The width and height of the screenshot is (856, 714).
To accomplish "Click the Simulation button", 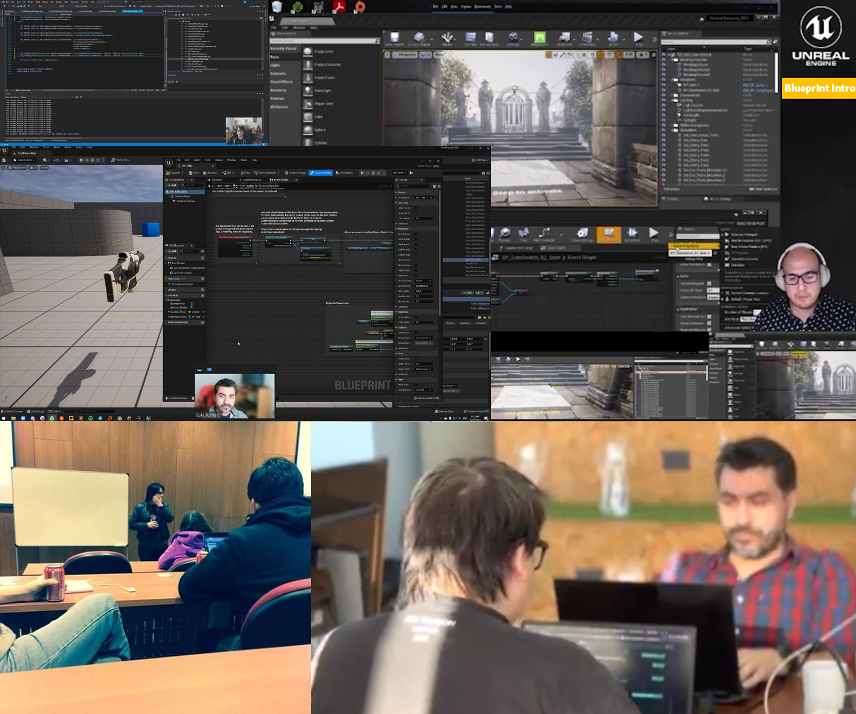I will pyautogui.click(x=345, y=173).
